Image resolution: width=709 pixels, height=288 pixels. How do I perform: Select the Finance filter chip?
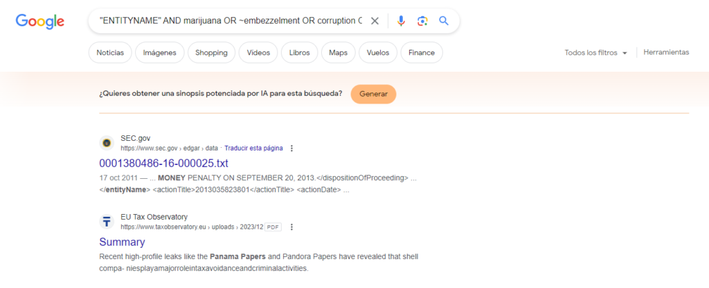point(422,52)
